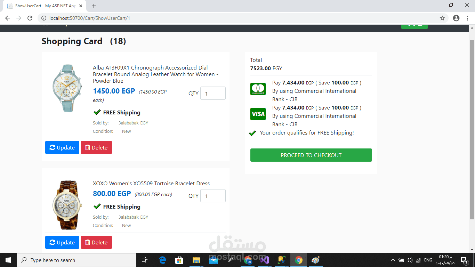Click Update button for XOXO watch
This screenshot has height=267, width=475.
[62, 242]
